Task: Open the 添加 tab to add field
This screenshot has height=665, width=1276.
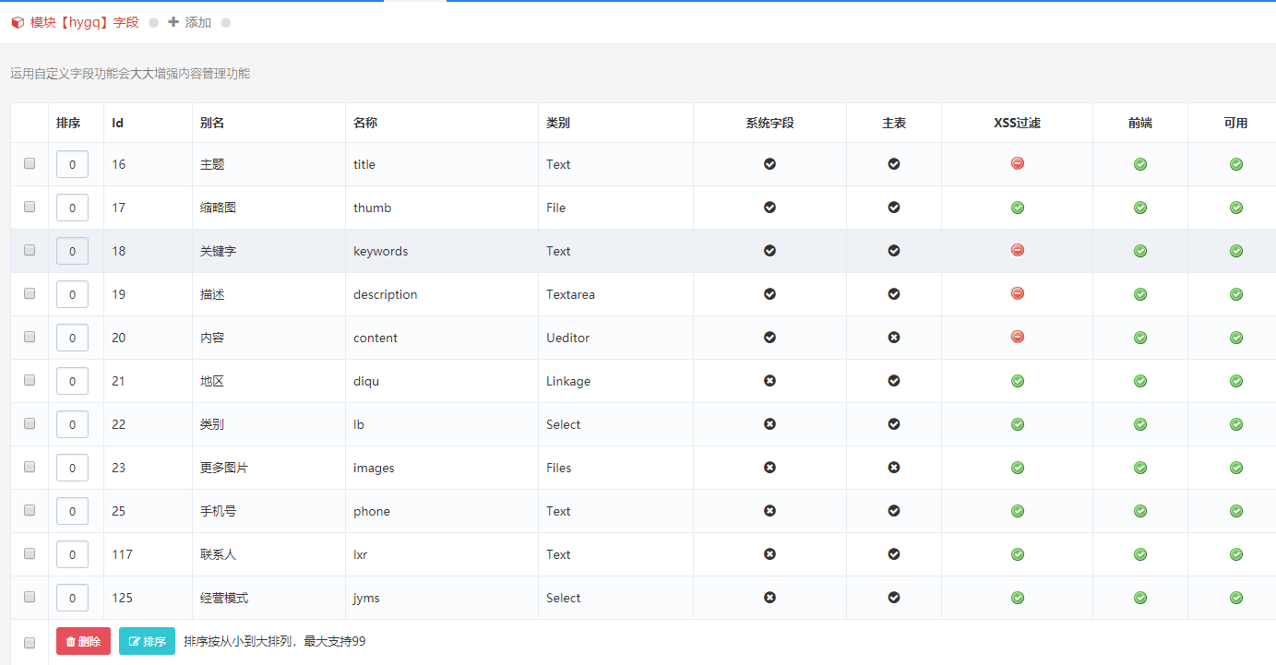Action: (x=189, y=22)
